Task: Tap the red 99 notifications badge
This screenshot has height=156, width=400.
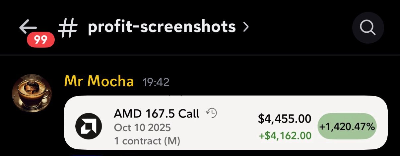Action: [x=41, y=40]
